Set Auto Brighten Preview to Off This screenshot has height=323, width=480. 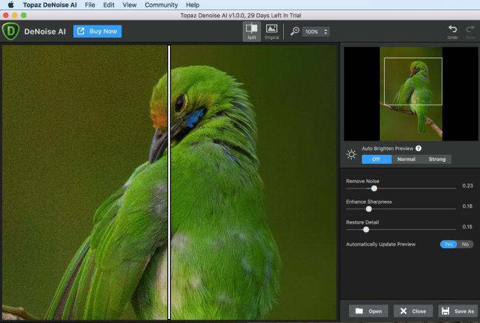pos(376,159)
